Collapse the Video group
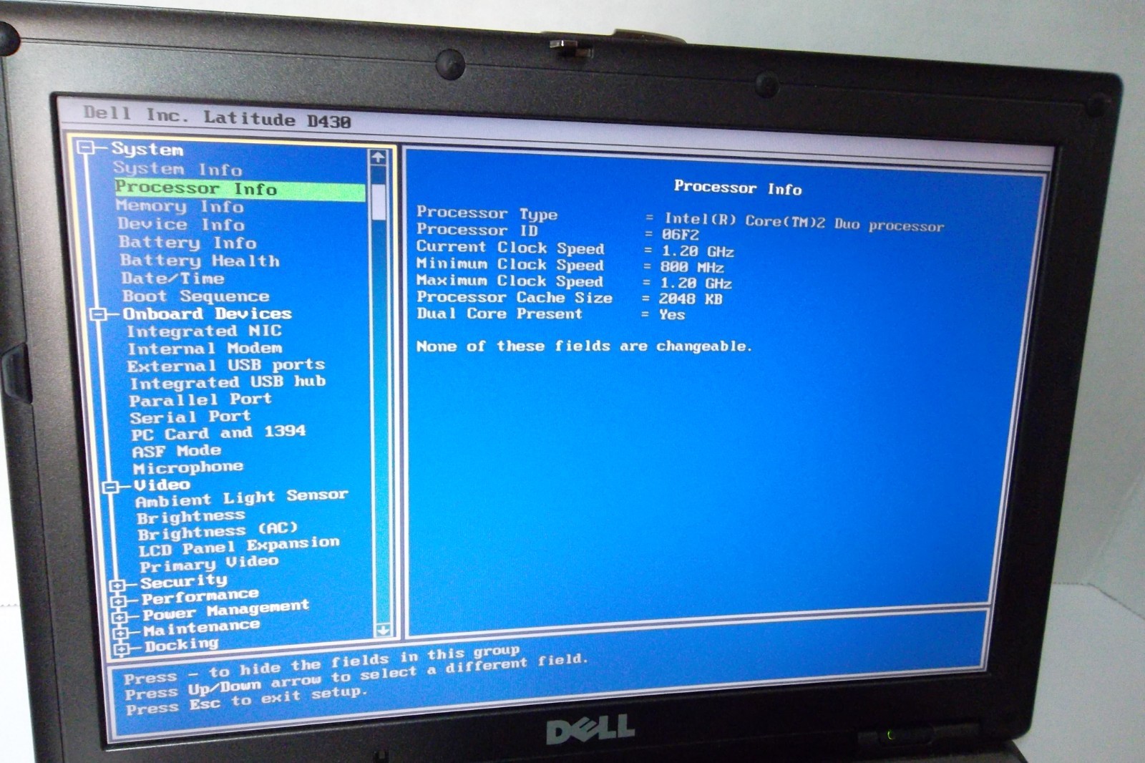The height and width of the screenshot is (763, 1145). pos(110,487)
